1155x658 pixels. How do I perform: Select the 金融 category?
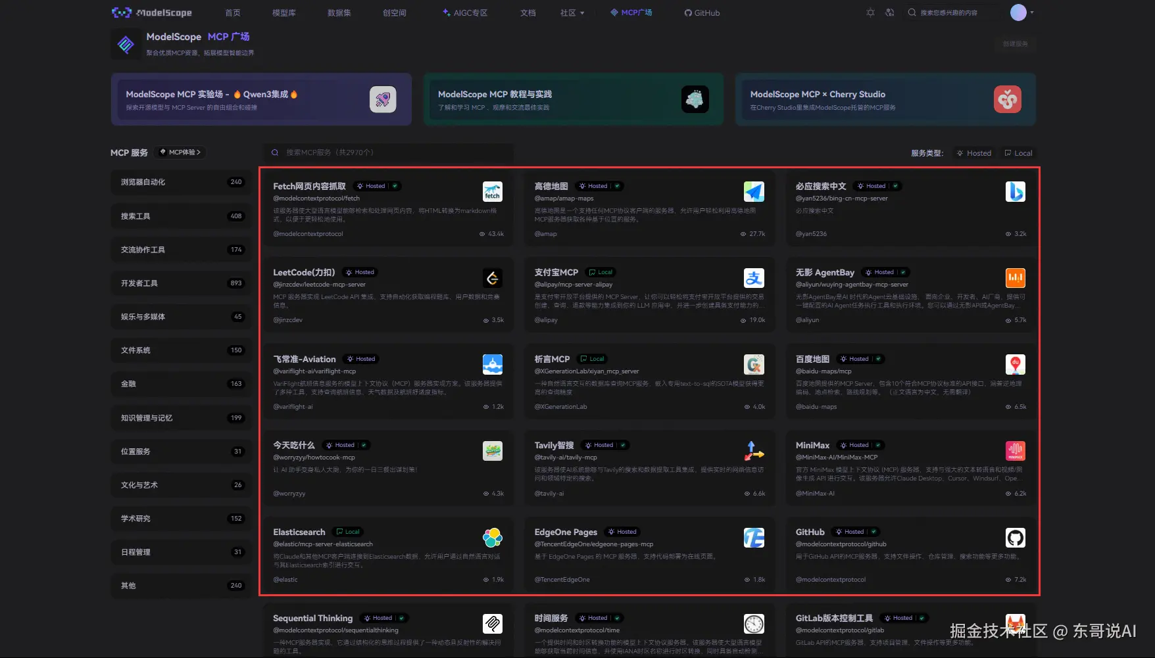point(182,383)
